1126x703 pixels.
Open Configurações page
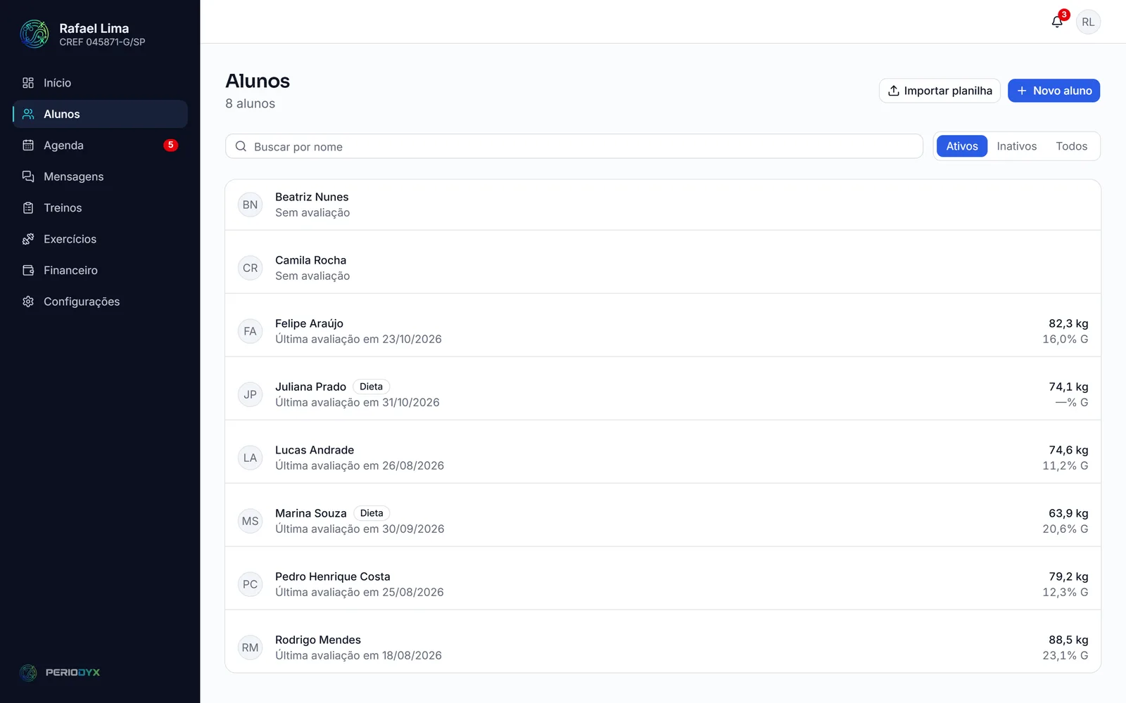(x=100, y=302)
